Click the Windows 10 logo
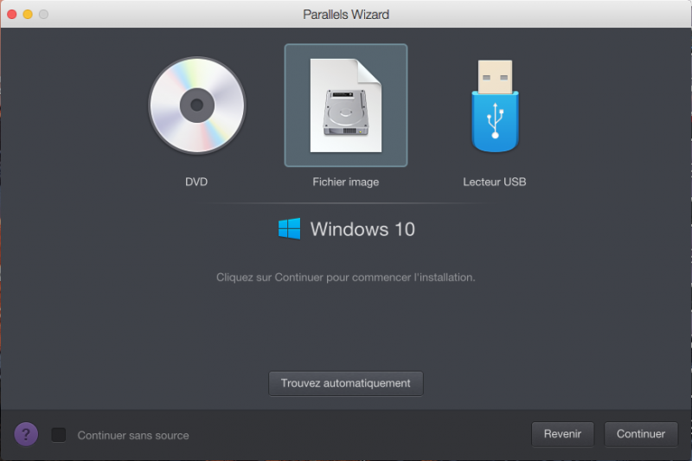Viewport: 692px width, 461px height. [x=290, y=228]
